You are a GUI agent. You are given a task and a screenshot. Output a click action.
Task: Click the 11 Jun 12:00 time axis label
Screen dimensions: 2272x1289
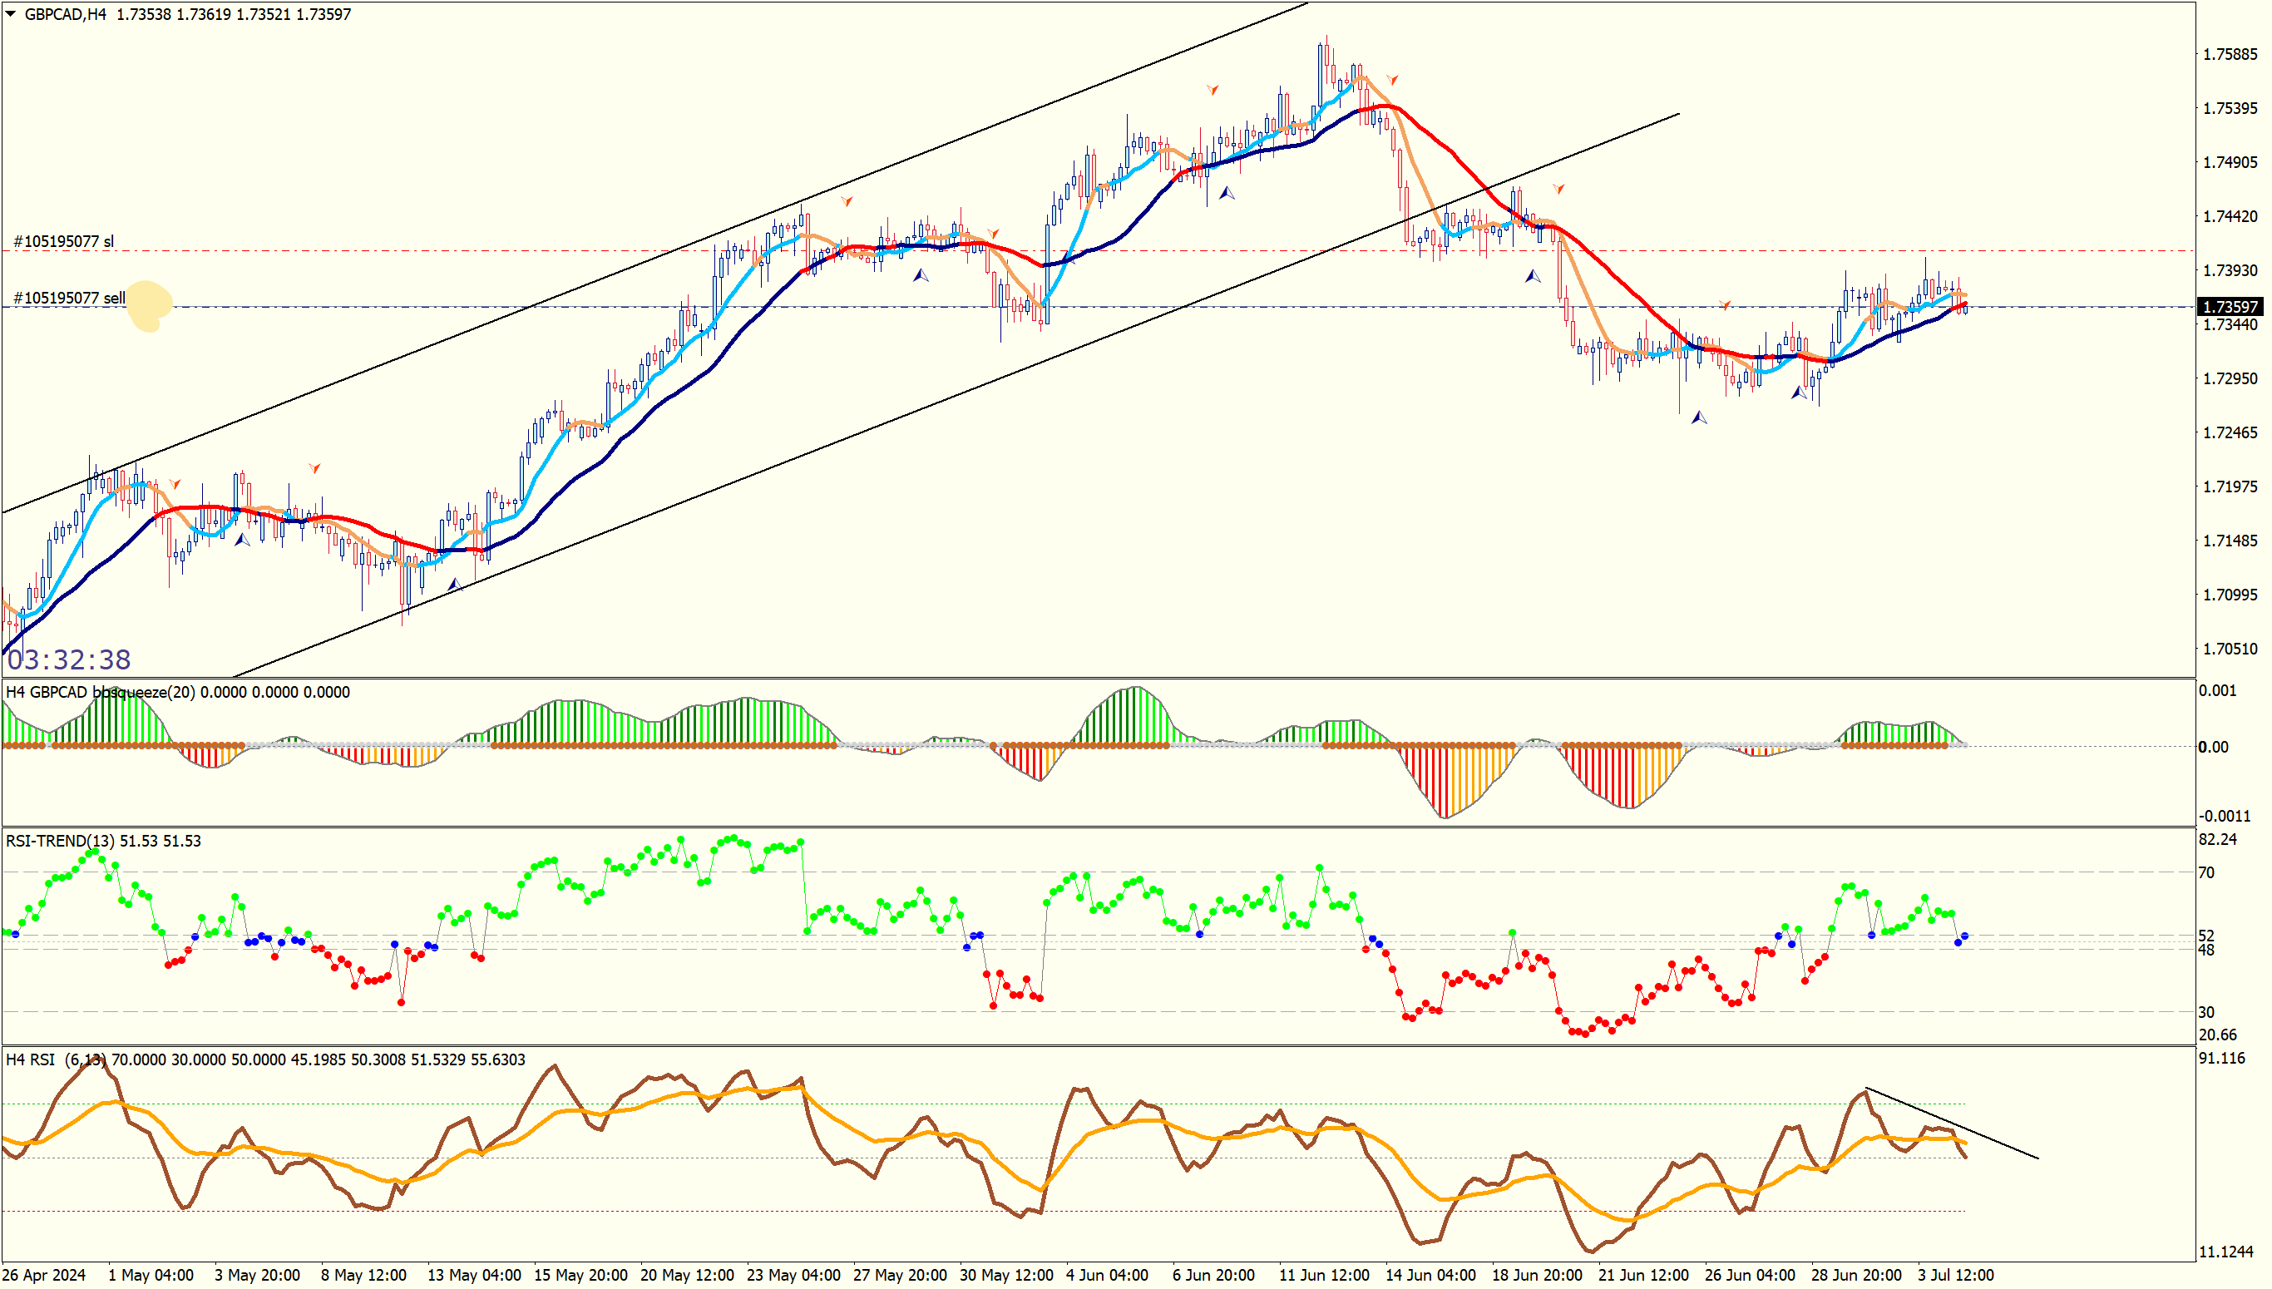(x=1323, y=1275)
